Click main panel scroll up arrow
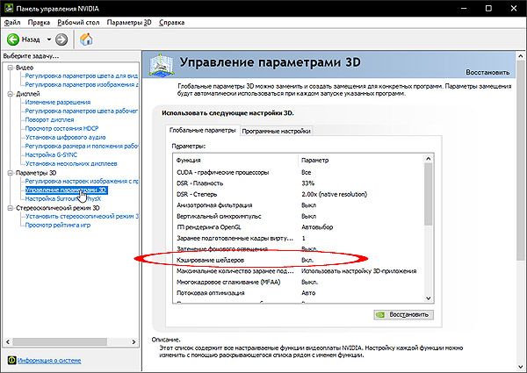This screenshot has height=373, width=527. click(521, 56)
